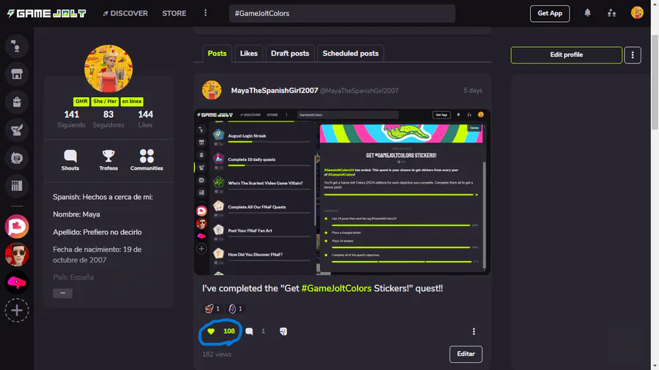
Task: Open Trofeos trophy icon
Action: click(x=108, y=160)
